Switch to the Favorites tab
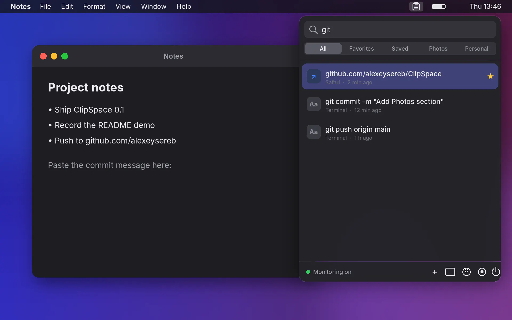 pos(361,49)
